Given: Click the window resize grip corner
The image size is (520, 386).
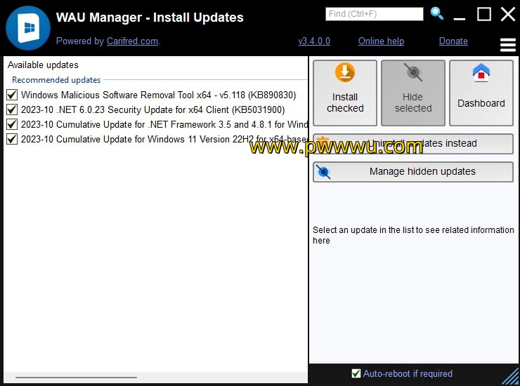Looking at the screenshot, I should (511, 377).
